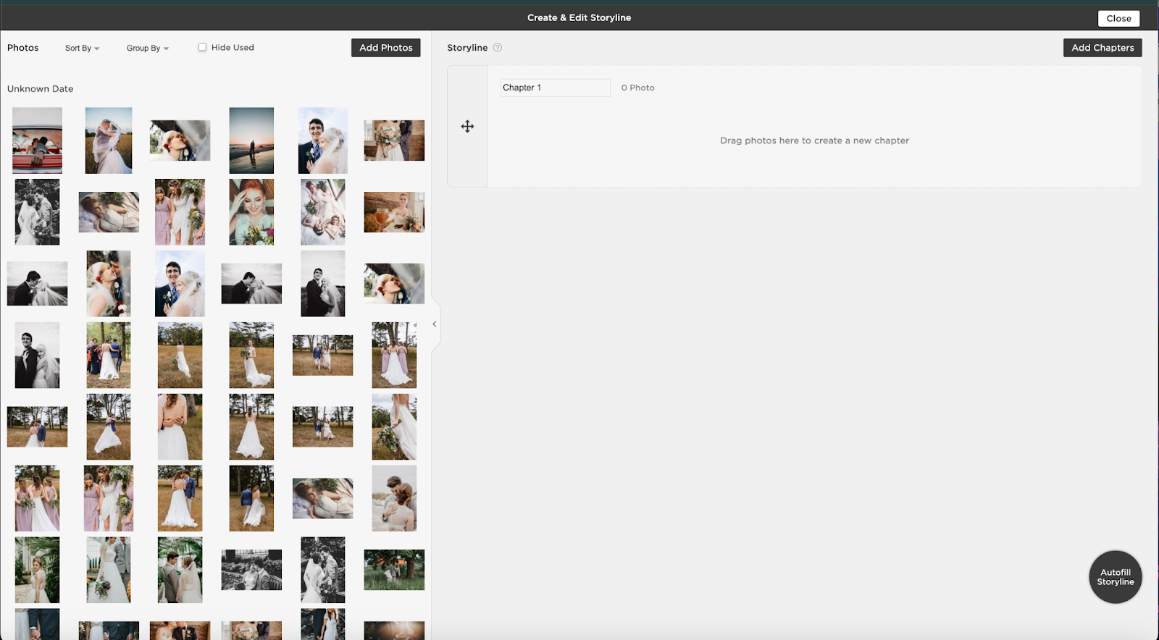Select the updo hairstyle embrace photo thumbnail
The height and width of the screenshot is (640, 1159).
pyautogui.click(x=394, y=499)
